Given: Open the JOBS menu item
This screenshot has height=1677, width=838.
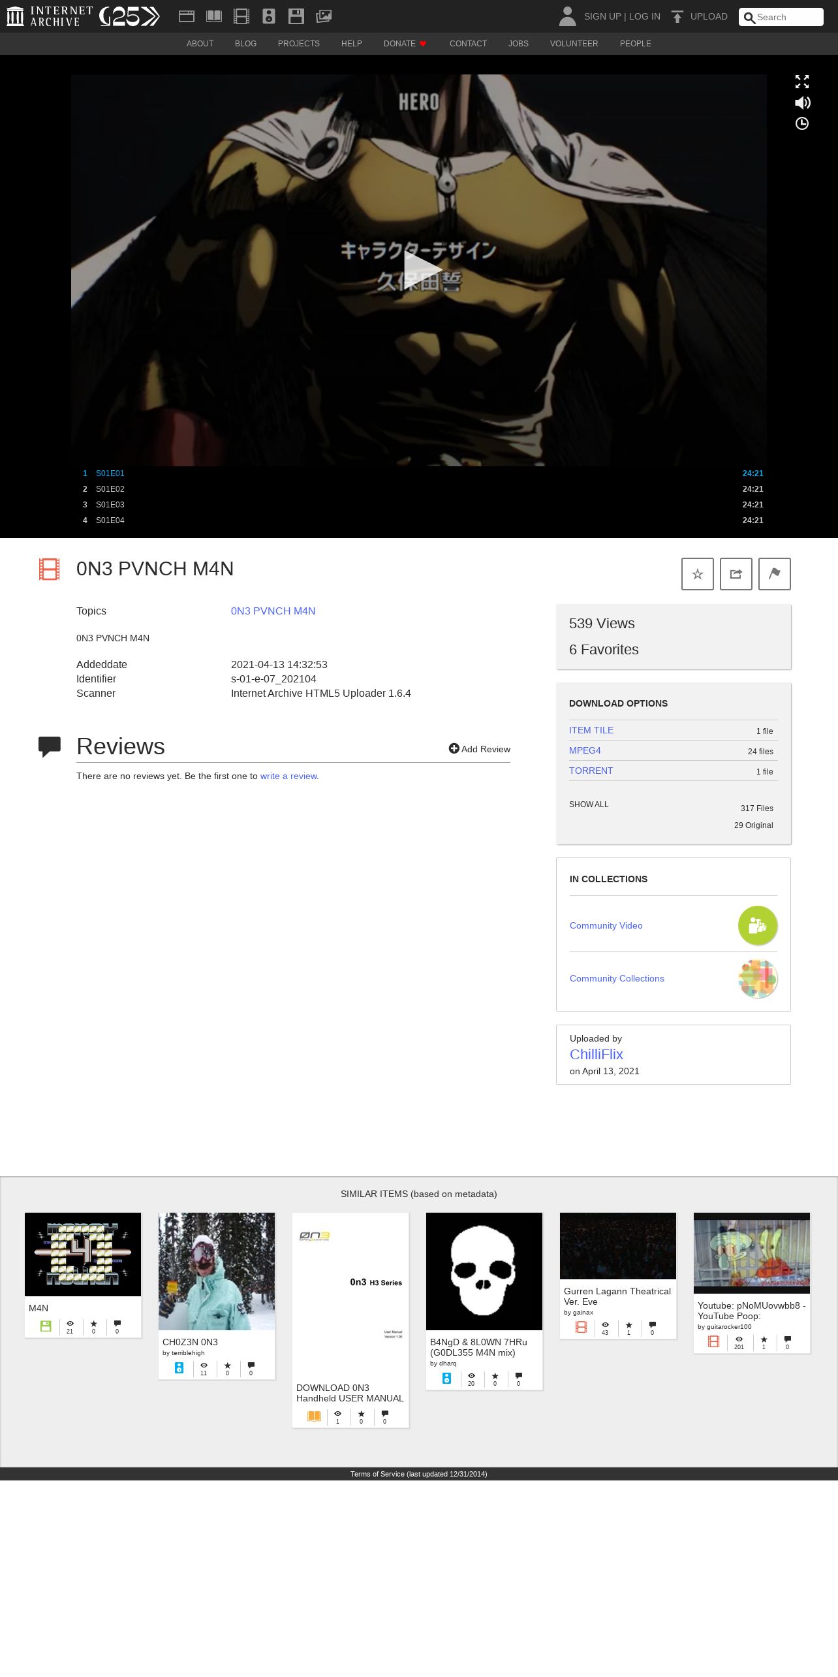Looking at the screenshot, I should [x=518, y=44].
